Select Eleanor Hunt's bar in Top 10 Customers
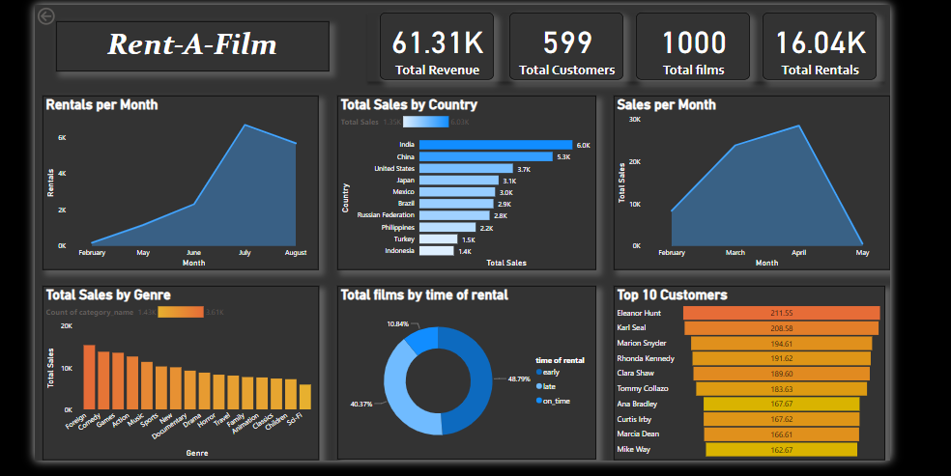This screenshot has width=951, height=476. pyautogui.click(x=781, y=313)
